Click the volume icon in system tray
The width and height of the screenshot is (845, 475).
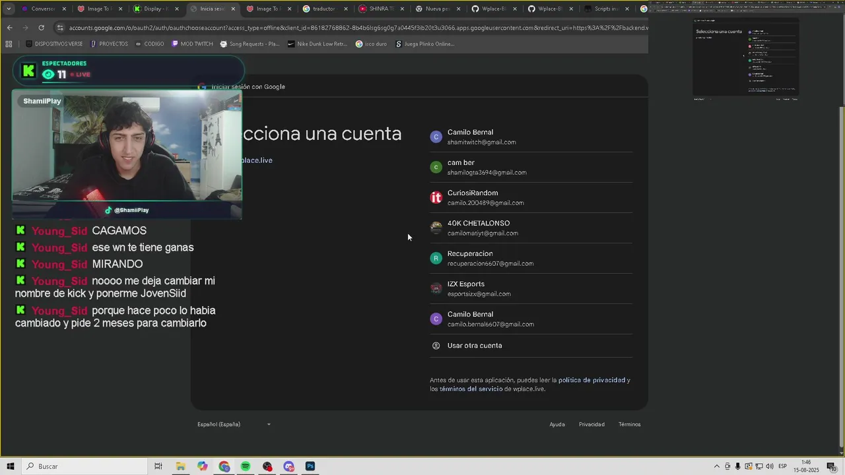click(x=770, y=466)
